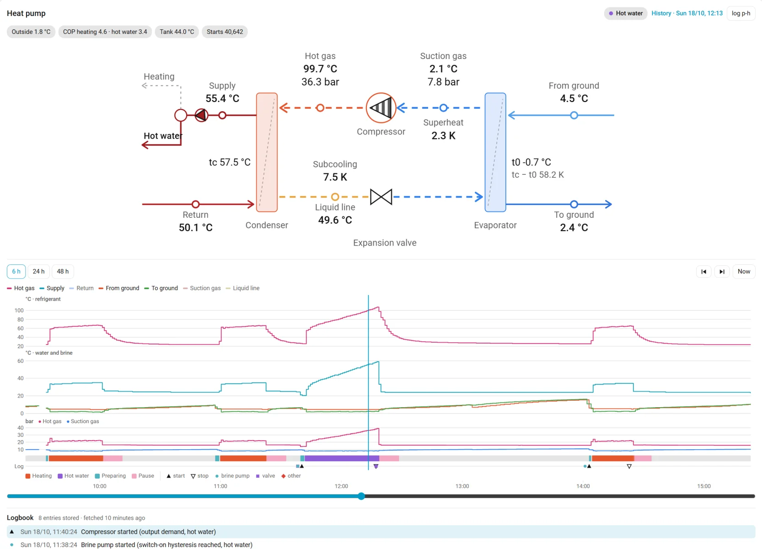Click the Now button
The width and height of the screenshot is (762, 549).
pos(744,271)
